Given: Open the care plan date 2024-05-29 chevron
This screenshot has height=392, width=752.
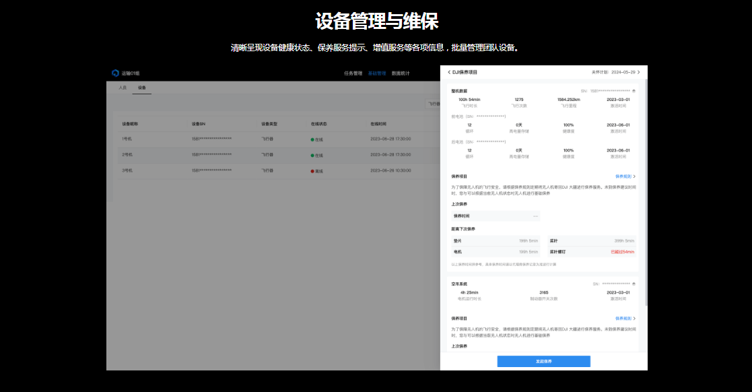Looking at the screenshot, I should 638,72.
